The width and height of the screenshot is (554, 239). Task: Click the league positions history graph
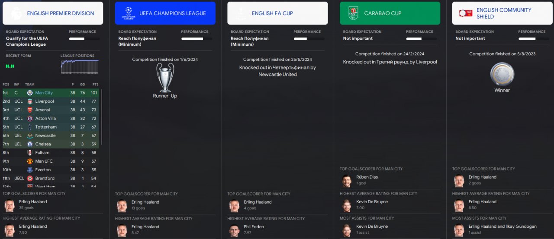(x=80, y=68)
